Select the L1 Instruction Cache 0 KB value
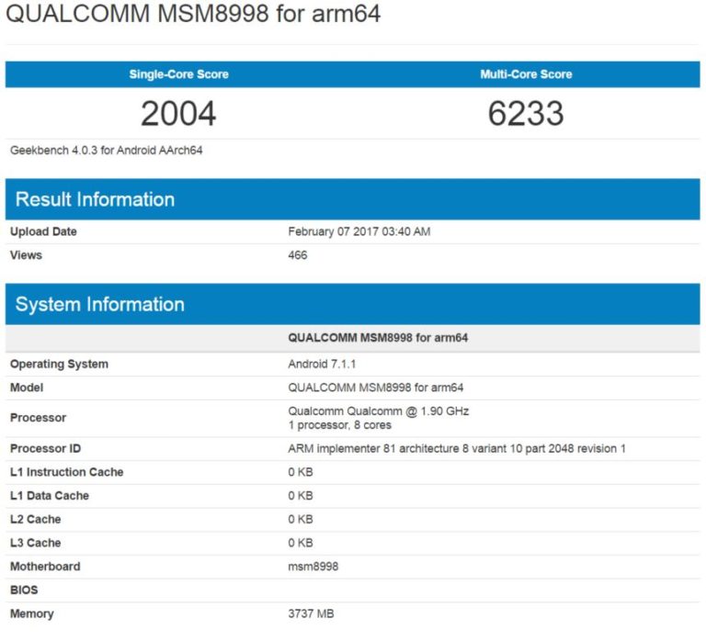 (301, 472)
